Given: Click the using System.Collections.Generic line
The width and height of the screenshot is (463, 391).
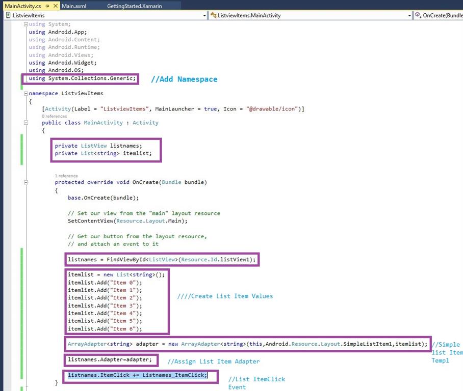Looking at the screenshot, I should tap(83, 78).
